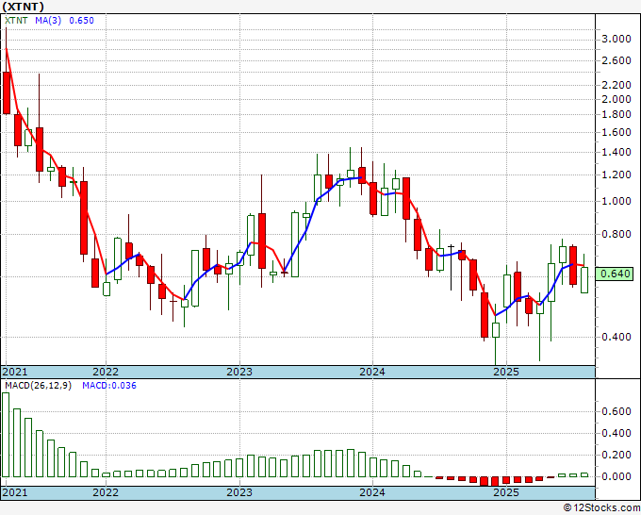Click the (XTNT) chart title
This screenshot has width=641, height=515.
(23, 7)
